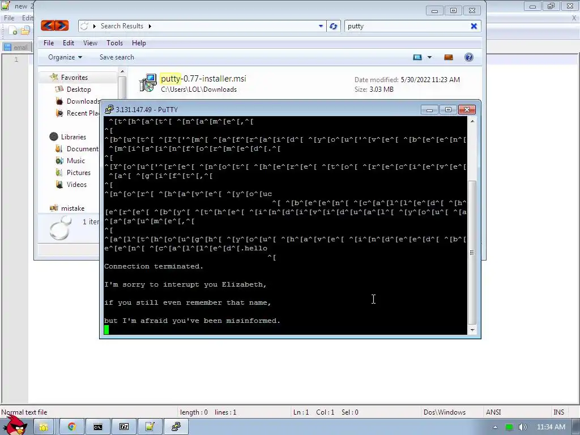Viewport: 580px width, 435px height.
Task: Open the Help menu in Explorer
Action: [x=139, y=43]
